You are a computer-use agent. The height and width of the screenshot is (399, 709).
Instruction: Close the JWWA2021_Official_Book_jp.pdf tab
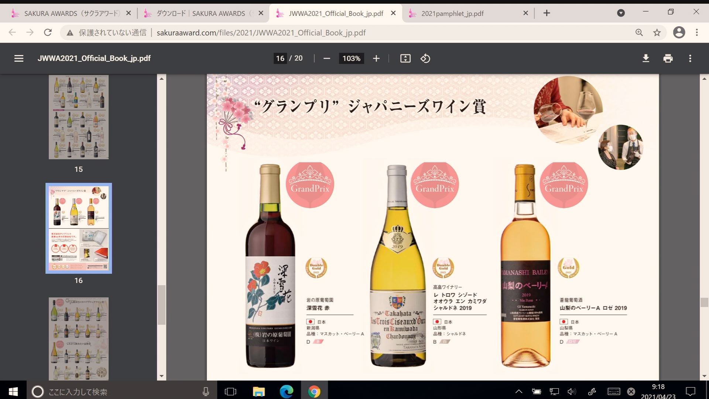(393, 13)
